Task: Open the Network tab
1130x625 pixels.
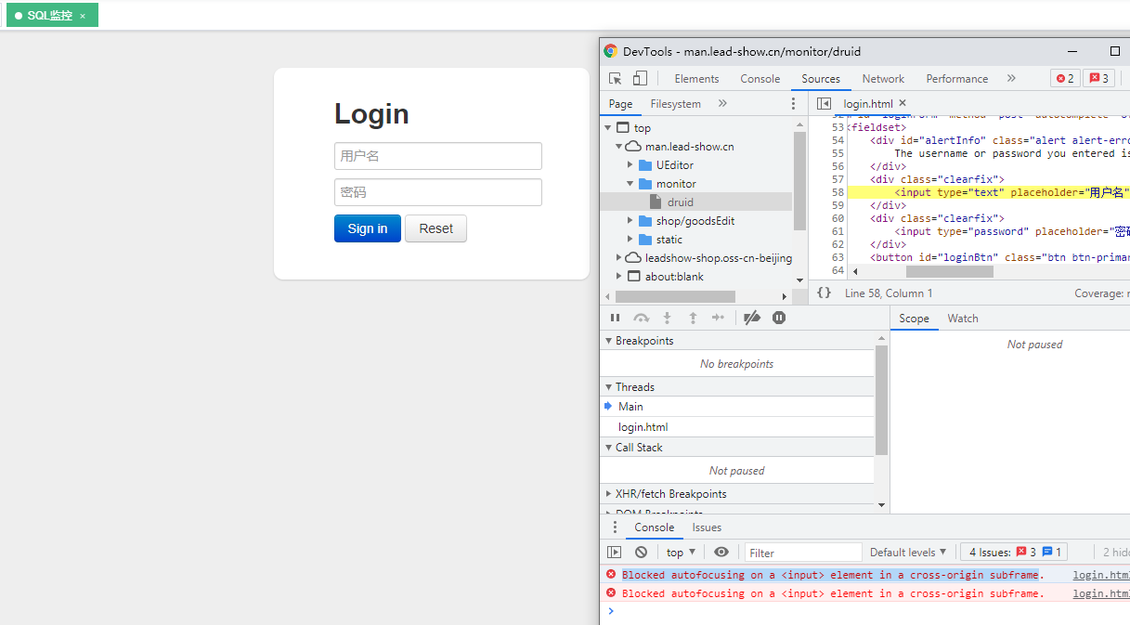Action: pos(883,79)
